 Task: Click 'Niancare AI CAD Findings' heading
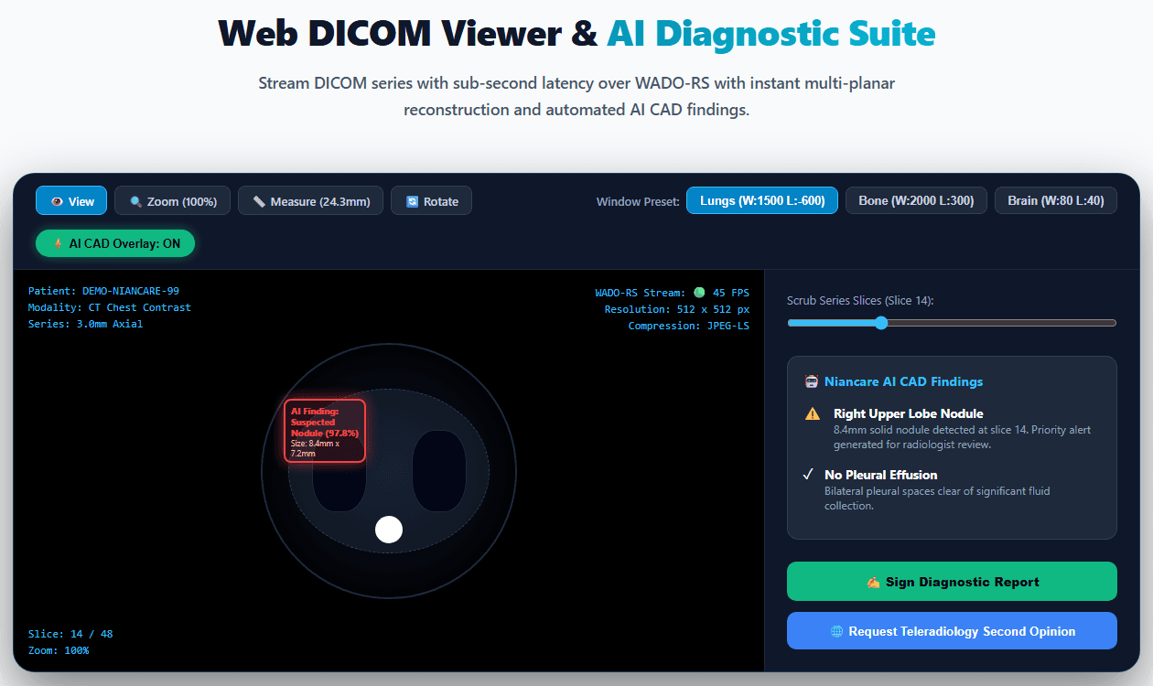[903, 381]
